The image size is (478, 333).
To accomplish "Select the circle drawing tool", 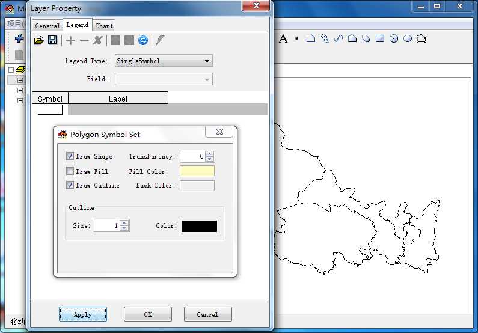I will click(x=394, y=38).
